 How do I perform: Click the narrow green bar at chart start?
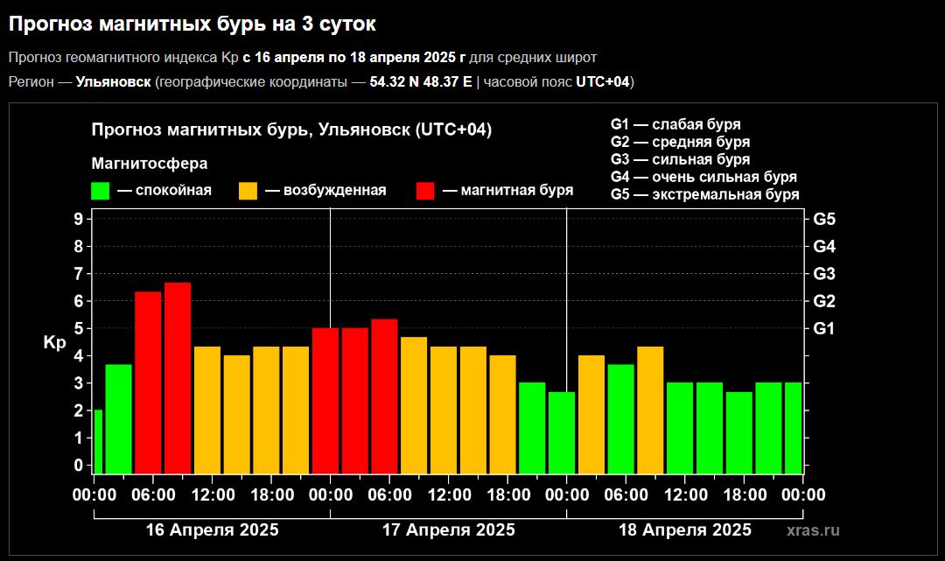(x=98, y=441)
